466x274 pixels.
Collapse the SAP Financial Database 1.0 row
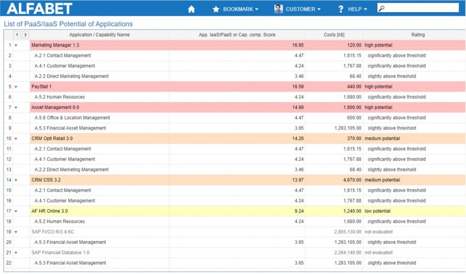pos(16,253)
